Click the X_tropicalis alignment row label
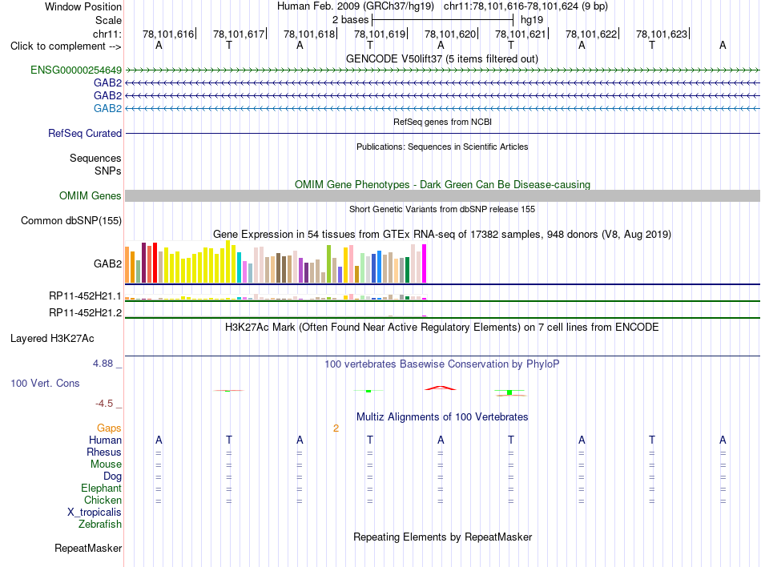Screen dimensions: 761x567 click(95, 513)
